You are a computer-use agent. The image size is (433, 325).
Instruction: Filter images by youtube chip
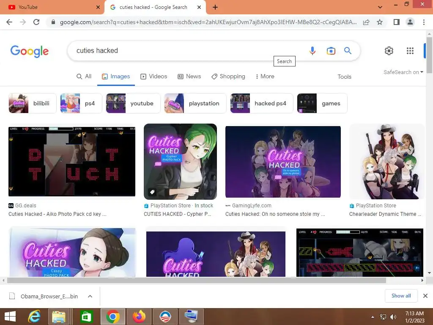pos(133,103)
